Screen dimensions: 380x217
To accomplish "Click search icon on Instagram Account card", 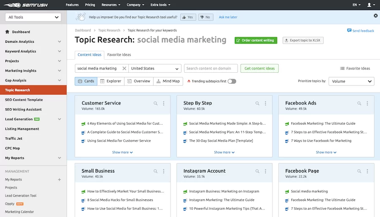I will pyautogui.click(x=258, y=171).
